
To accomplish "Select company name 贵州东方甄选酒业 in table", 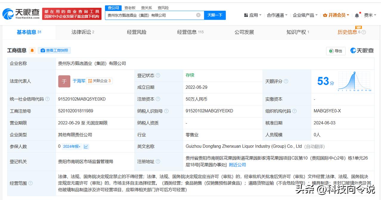I will click(x=92, y=63).
